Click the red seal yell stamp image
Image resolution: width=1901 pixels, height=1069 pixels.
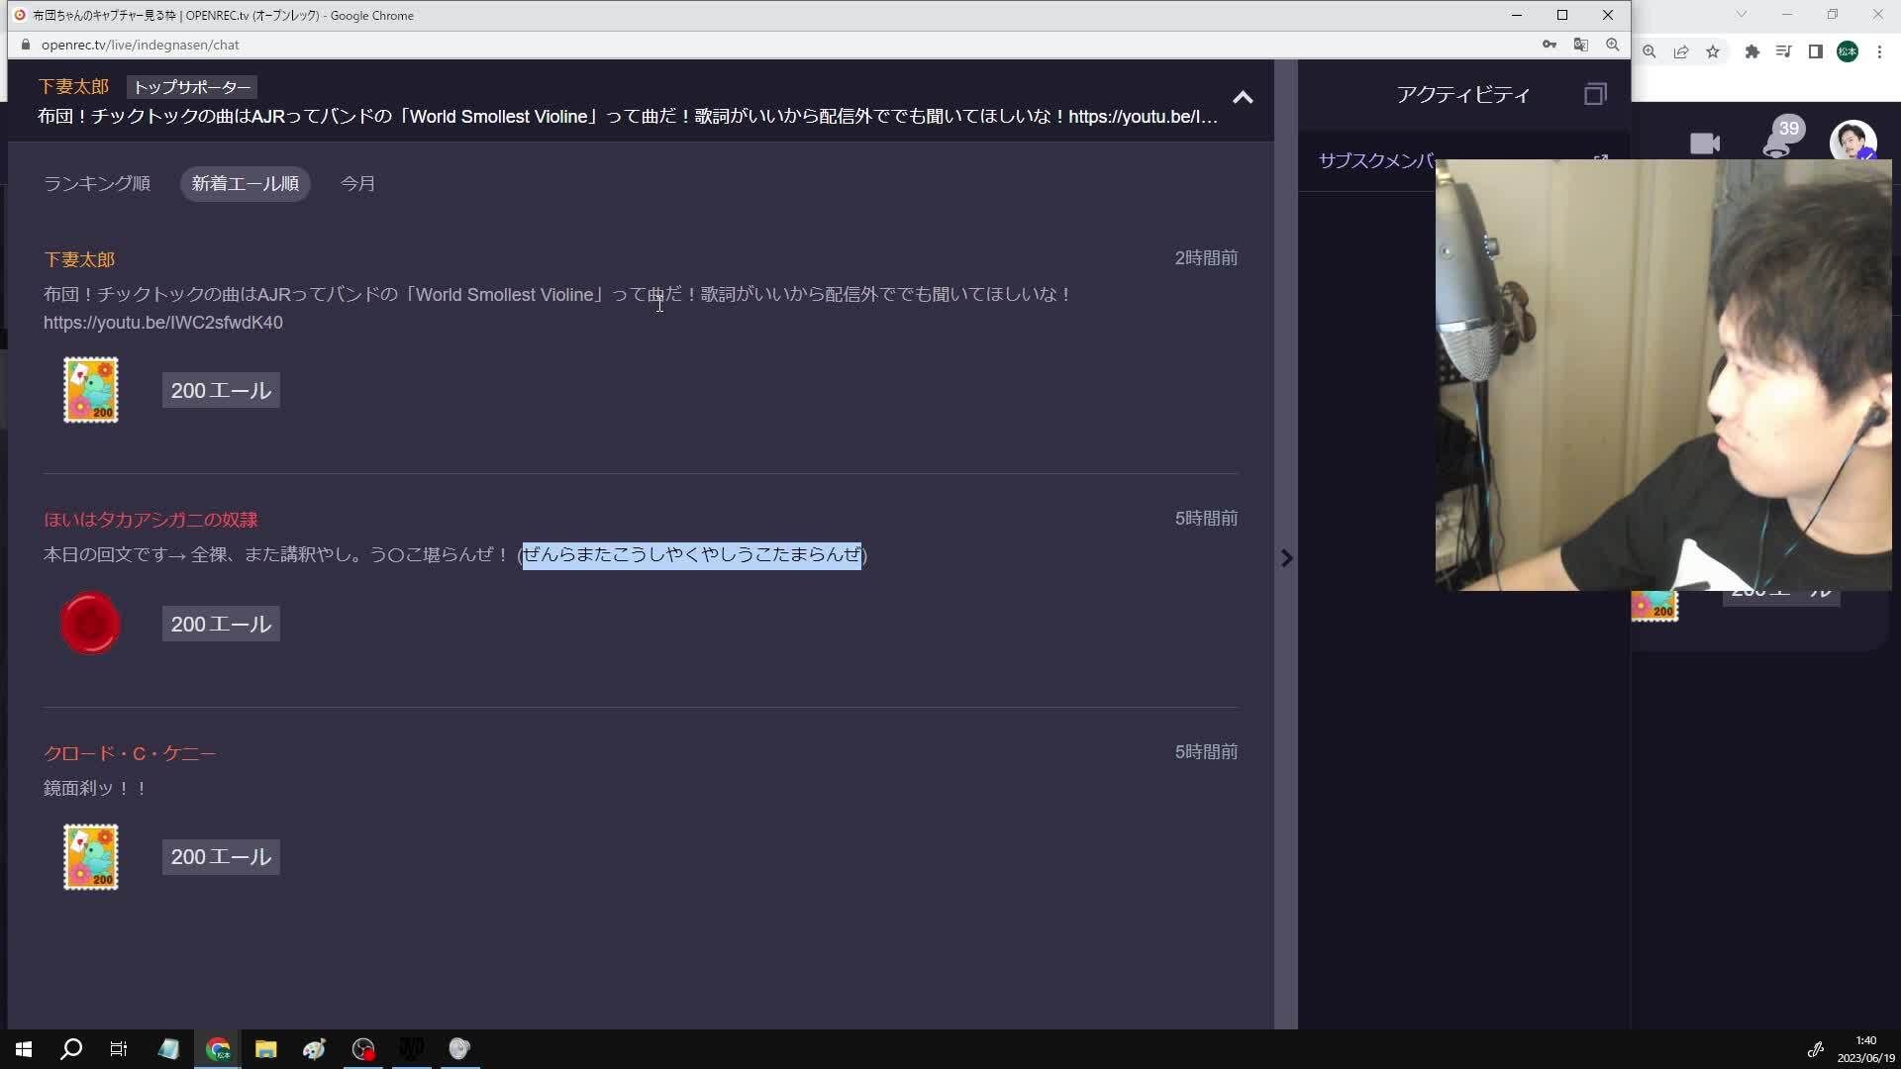(x=90, y=624)
